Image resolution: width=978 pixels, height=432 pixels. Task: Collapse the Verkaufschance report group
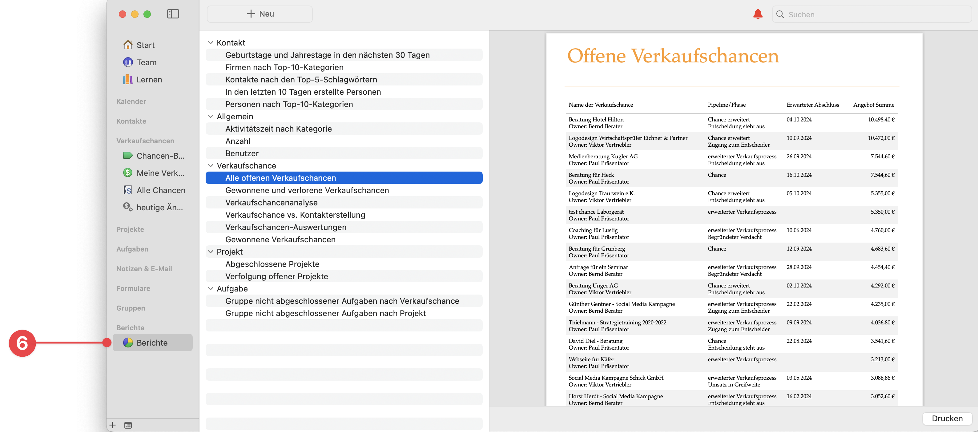210,166
